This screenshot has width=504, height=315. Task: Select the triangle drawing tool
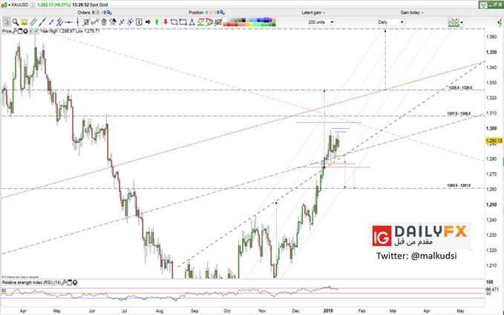(192, 22)
